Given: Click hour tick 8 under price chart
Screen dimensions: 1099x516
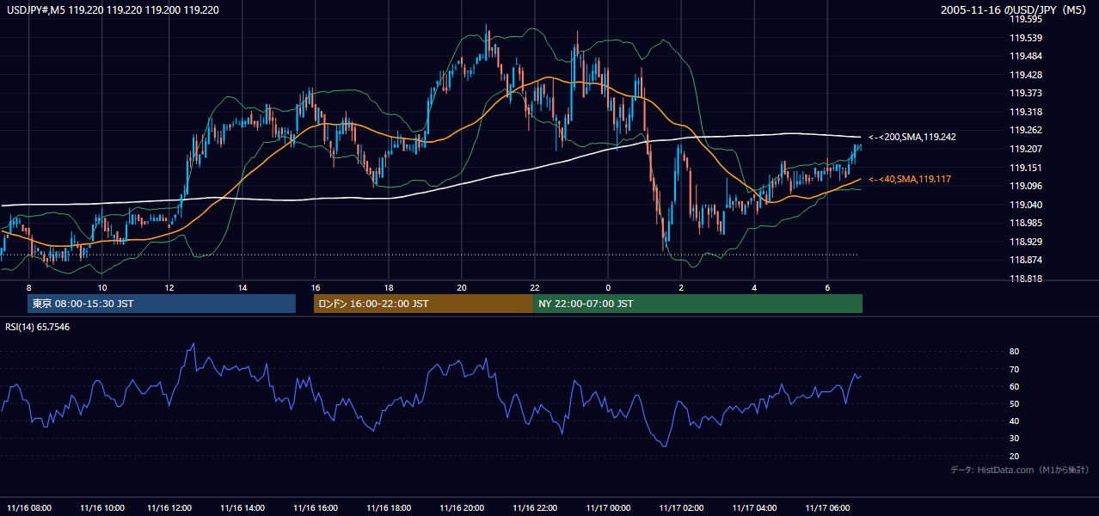Looking at the screenshot, I should (x=29, y=287).
